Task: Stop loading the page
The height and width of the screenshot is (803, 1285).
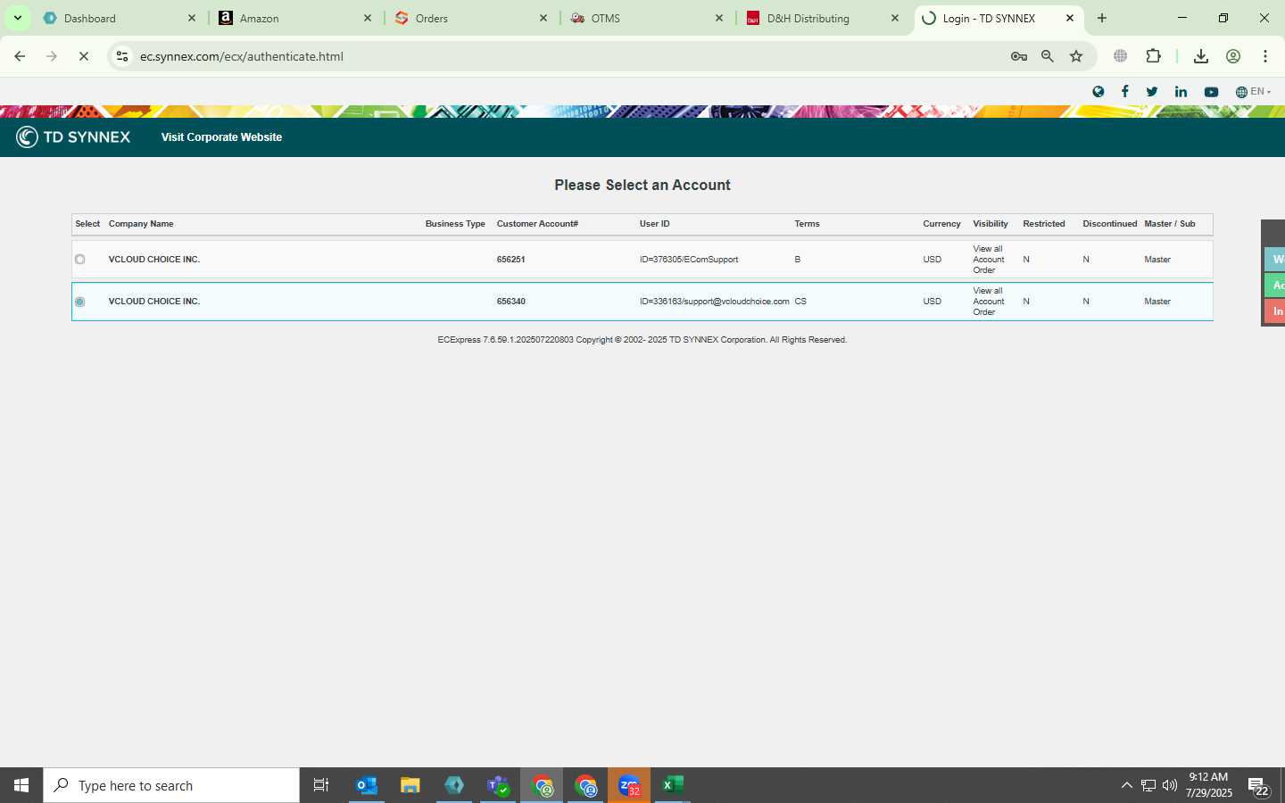Action: [83, 56]
